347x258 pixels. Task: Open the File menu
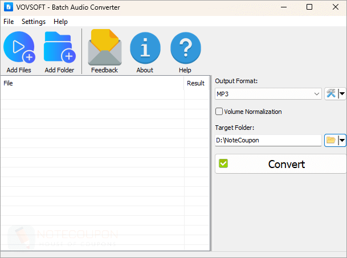click(x=9, y=22)
